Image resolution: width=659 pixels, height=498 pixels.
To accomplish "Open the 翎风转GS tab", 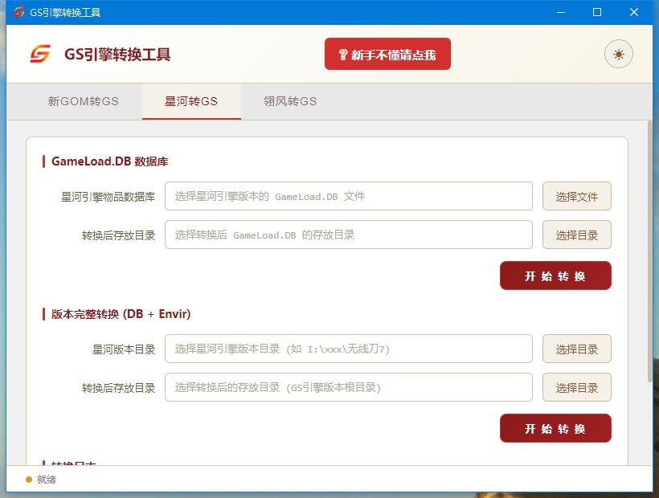I will 290,101.
